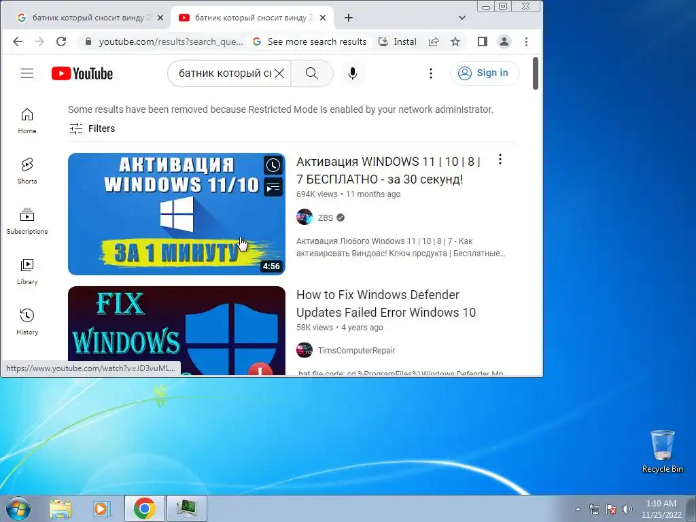Open Shorts in YouTube sidebar
696x522 pixels.
point(27,171)
